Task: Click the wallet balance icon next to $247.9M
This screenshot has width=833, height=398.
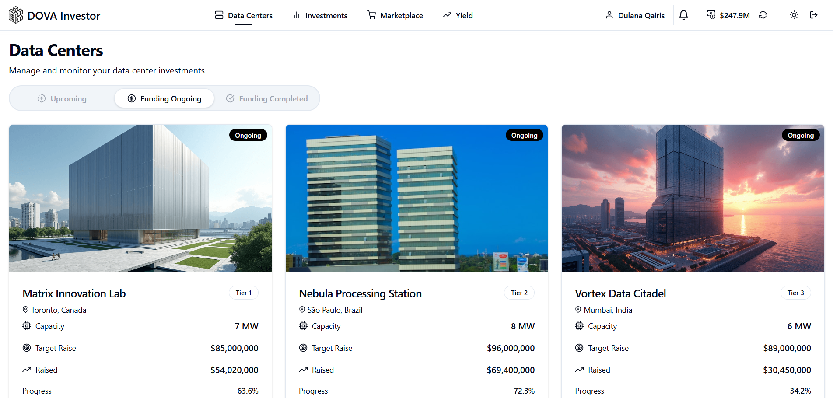Action: coord(710,15)
